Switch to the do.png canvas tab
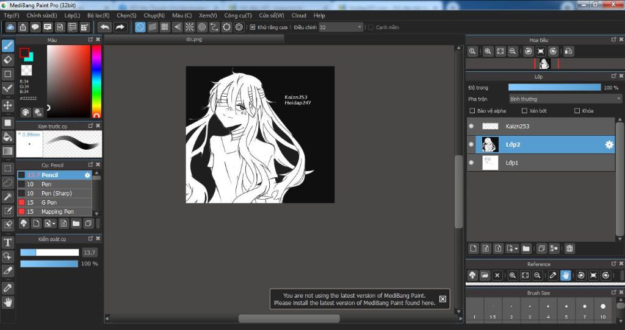625x330 pixels. 194,40
